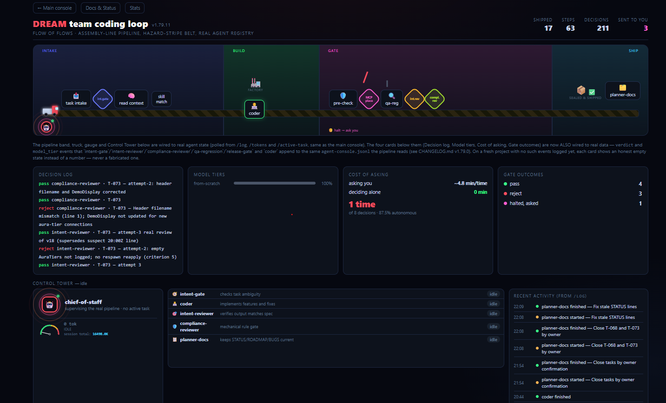Click the '1 time' cost of asking figure
This screenshot has width=666, height=403.
362,205
